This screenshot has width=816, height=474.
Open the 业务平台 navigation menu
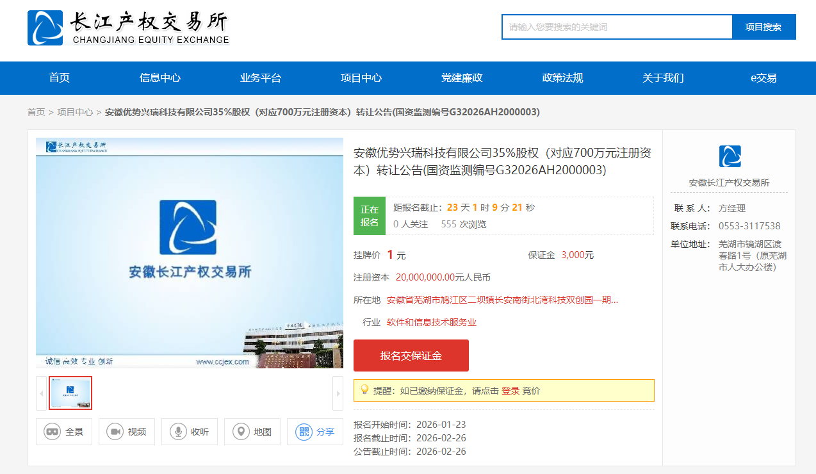coord(261,78)
